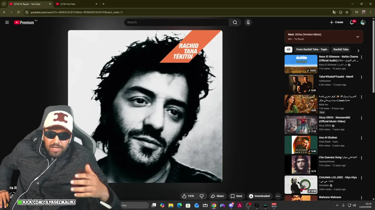The height and width of the screenshot is (210, 375).
Task: Open Nass El Ghiwane Nahla Chama thumbnail
Action: point(301,64)
